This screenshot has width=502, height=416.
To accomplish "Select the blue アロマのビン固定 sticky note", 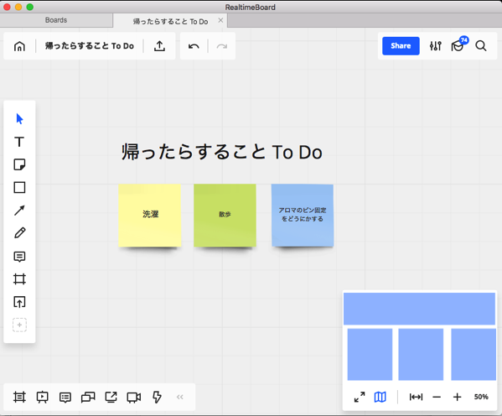I will point(303,216).
